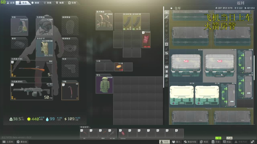Open the 商人 traders screen
The width and height of the screenshot is (257, 144).
point(176,142)
